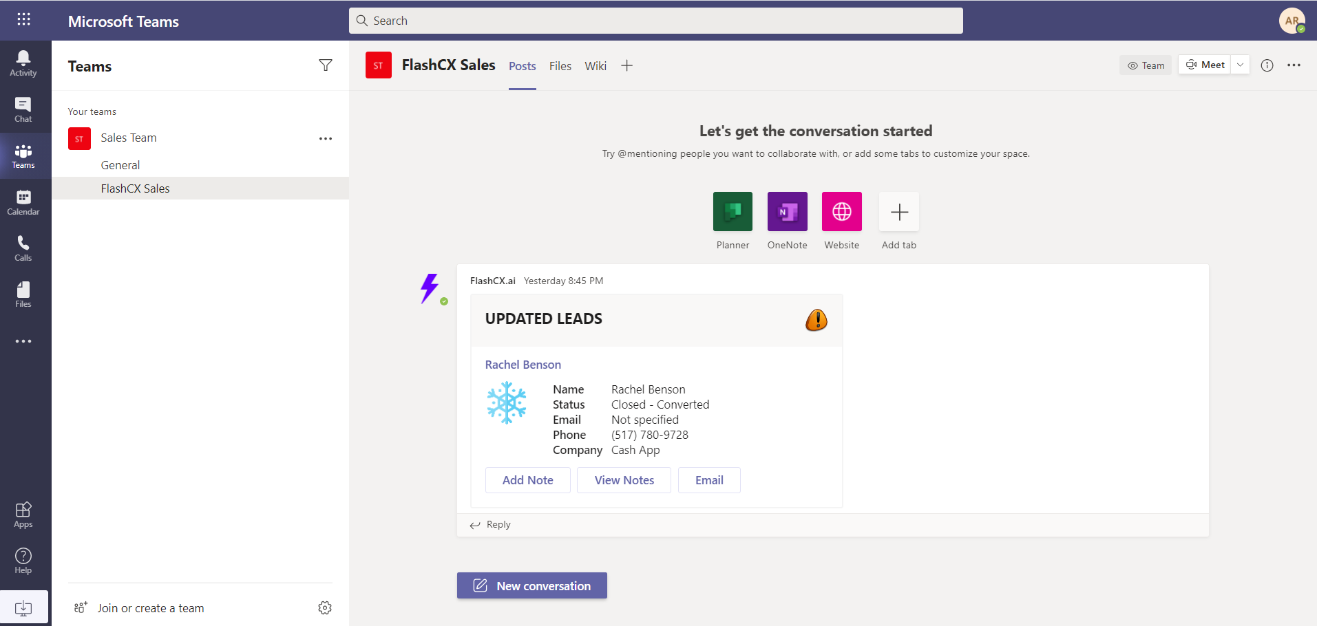Viewport: 1317px width, 626px height.
Task: Click the 'Closed - Converted' status text
Action: 660,404
